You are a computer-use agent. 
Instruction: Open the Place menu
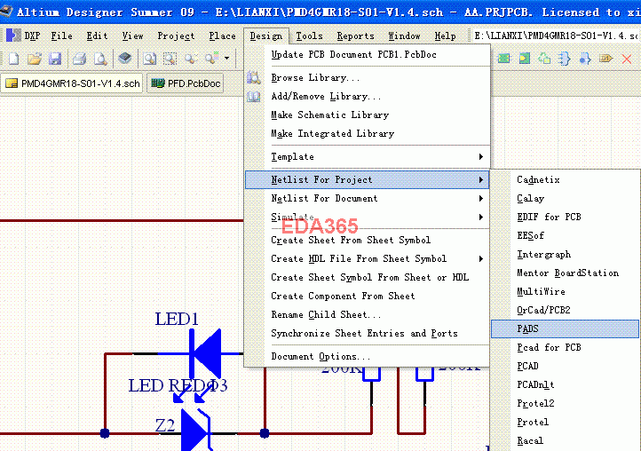click(222, 36)
